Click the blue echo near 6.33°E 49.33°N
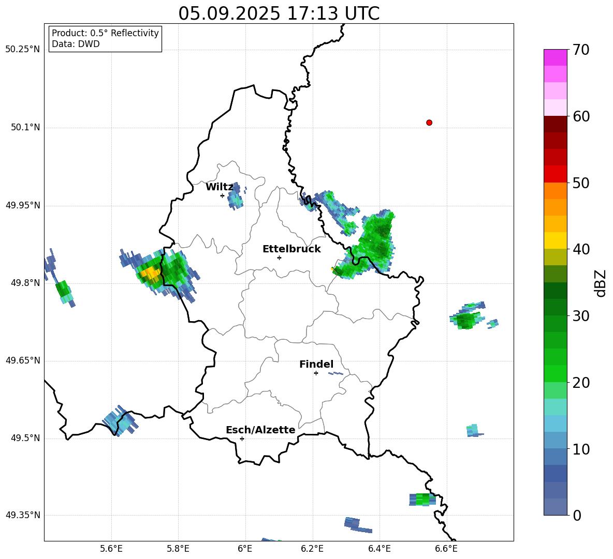Screen dimensions: 613x559 click(358, 525)
